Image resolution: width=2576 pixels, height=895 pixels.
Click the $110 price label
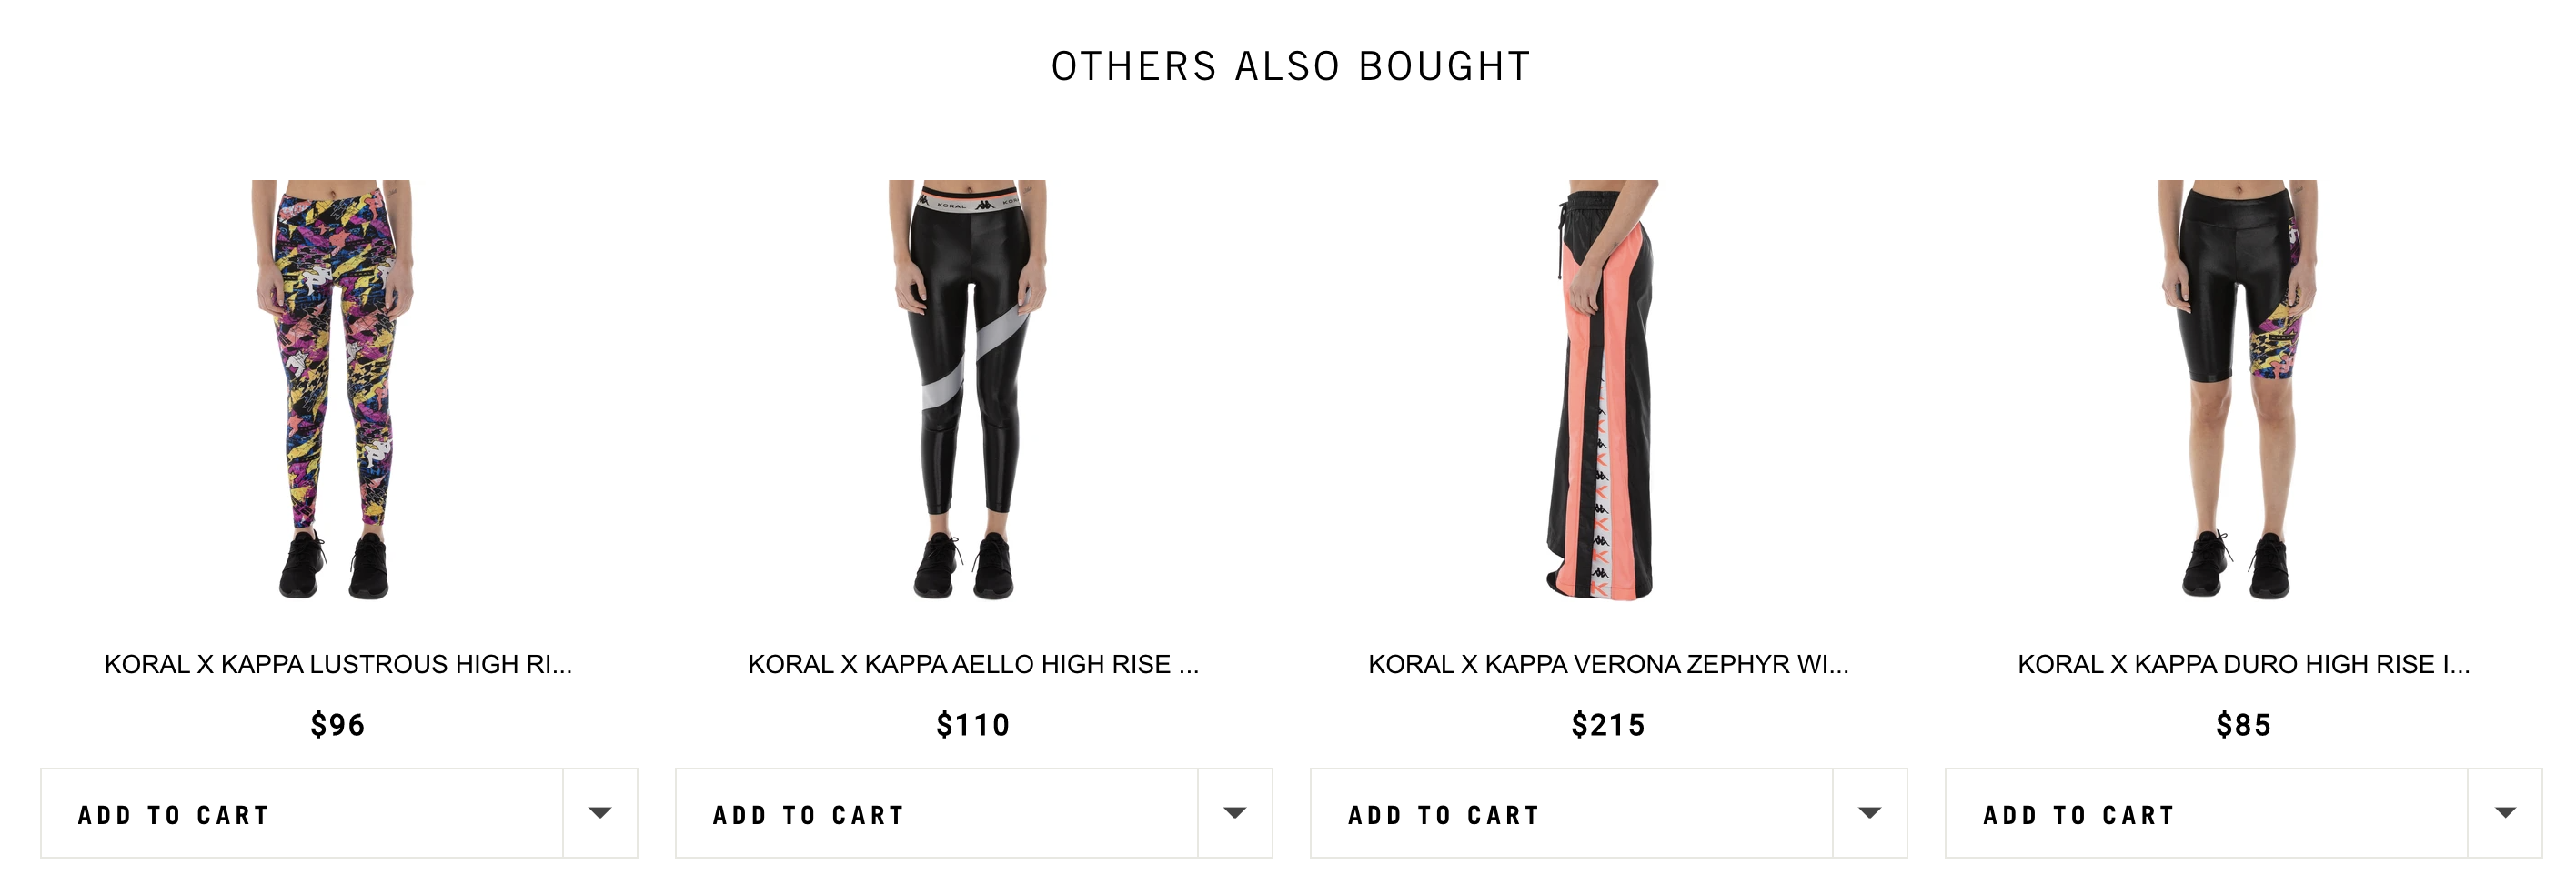tap(973, 725)
